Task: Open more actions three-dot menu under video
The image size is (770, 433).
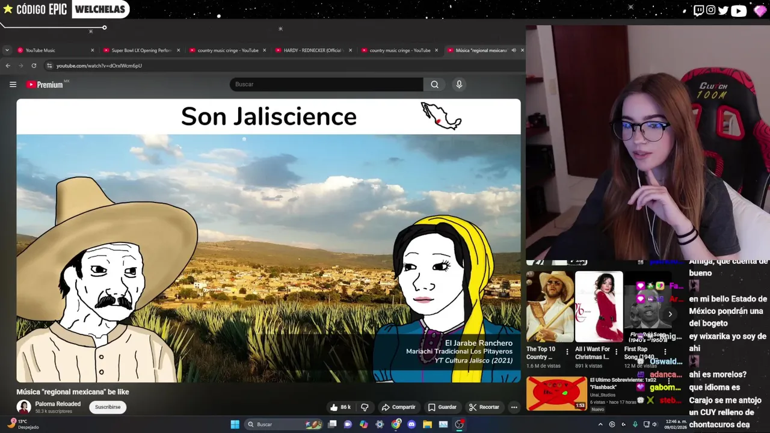Action: 514,407
